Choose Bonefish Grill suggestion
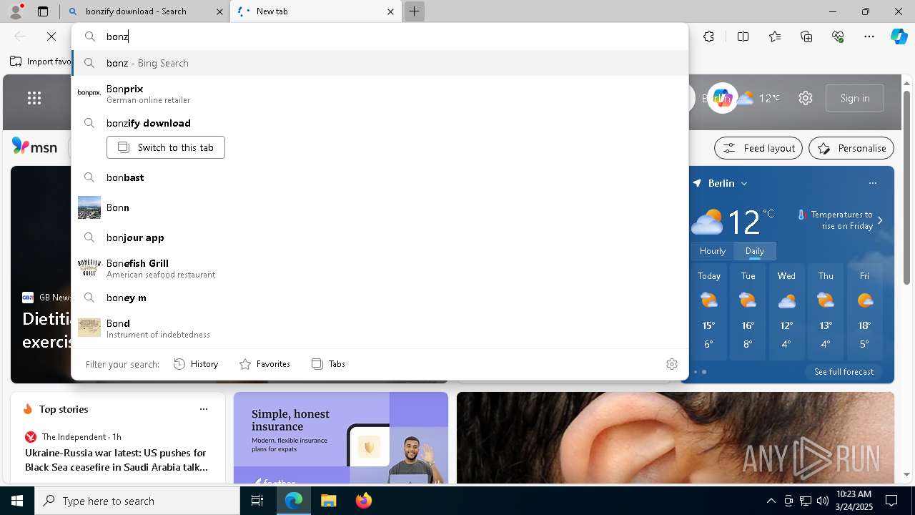Image resolution: width=915 pixels, height=515 pixels. [x=380, y=268]
